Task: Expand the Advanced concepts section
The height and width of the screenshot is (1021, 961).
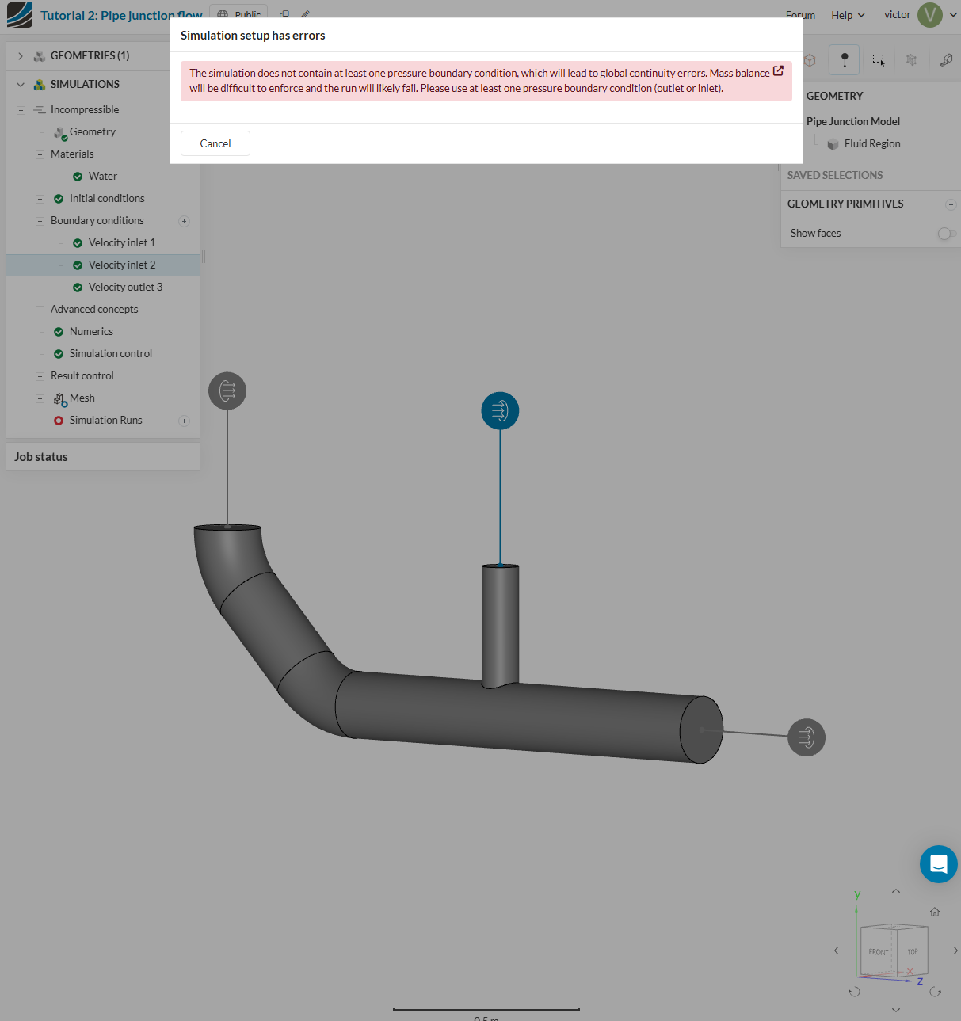Action: (40, 309)
